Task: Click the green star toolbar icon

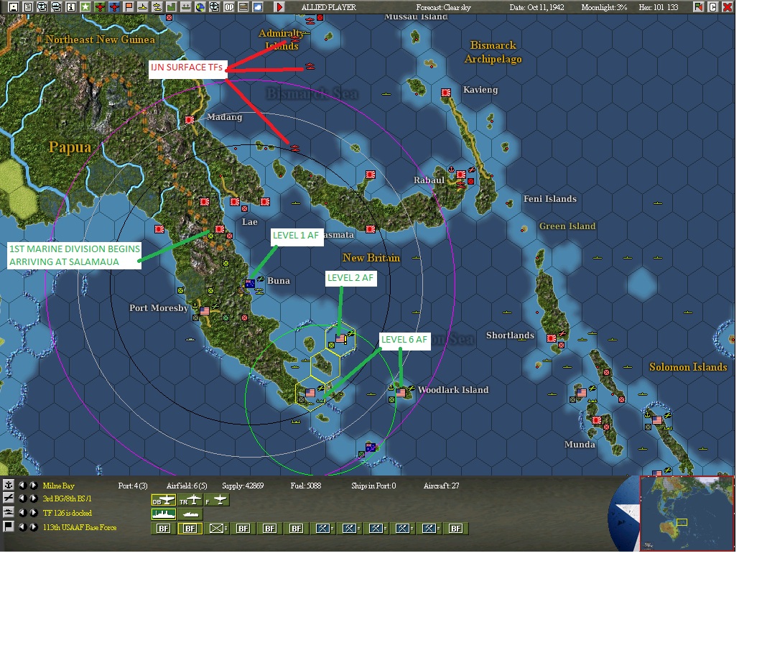Action: click(85, 6)
